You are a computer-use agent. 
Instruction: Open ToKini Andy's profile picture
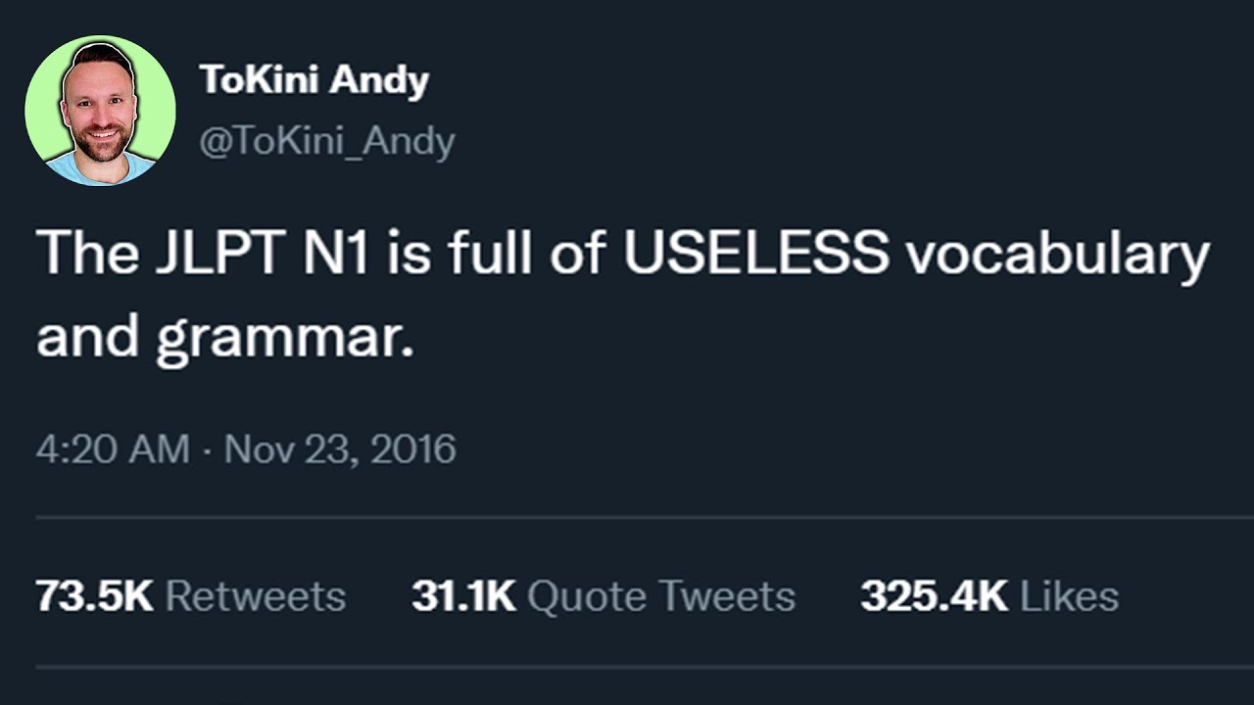(100, 111)
